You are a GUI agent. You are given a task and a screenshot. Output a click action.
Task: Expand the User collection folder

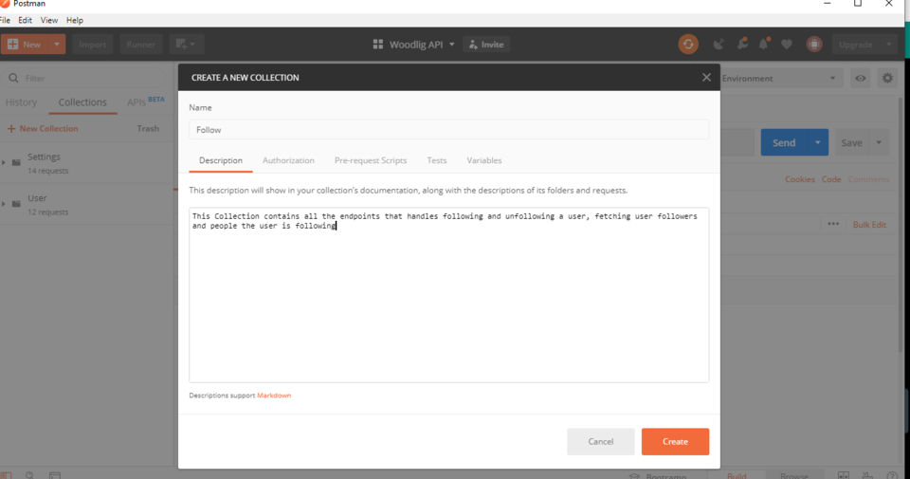[x=4, y=204]
